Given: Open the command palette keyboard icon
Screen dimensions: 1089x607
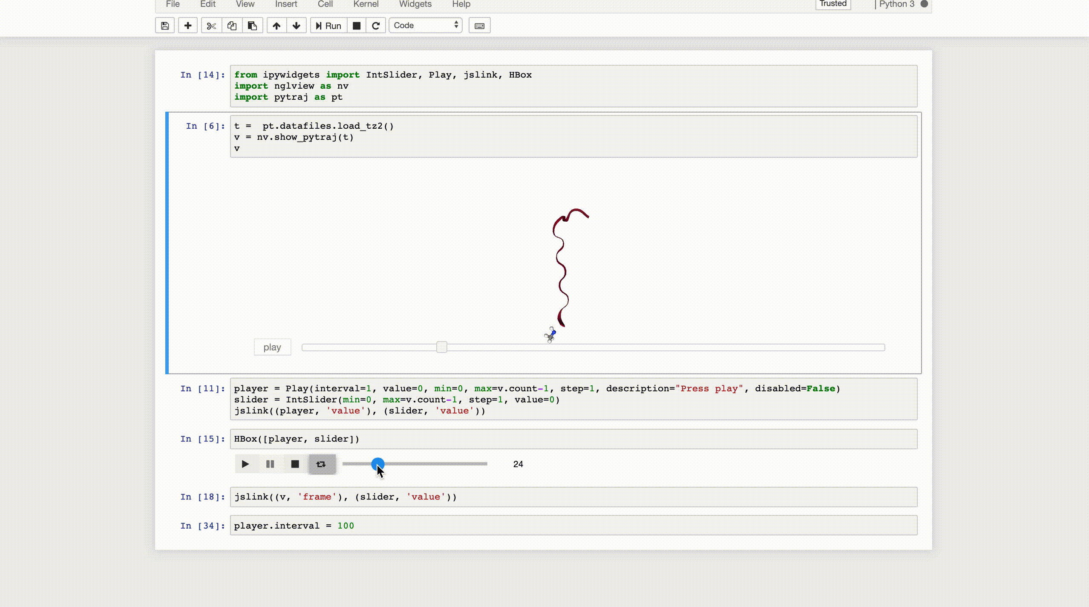Looking at the screenshot, I should coord(479,26).
